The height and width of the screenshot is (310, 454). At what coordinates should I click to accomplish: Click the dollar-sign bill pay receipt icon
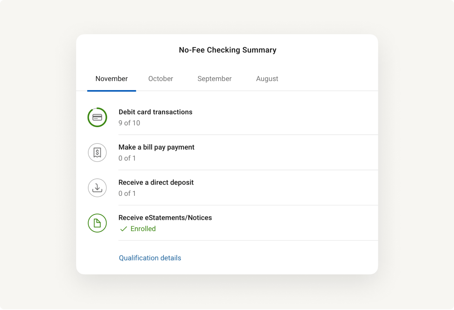click(97, 153)
